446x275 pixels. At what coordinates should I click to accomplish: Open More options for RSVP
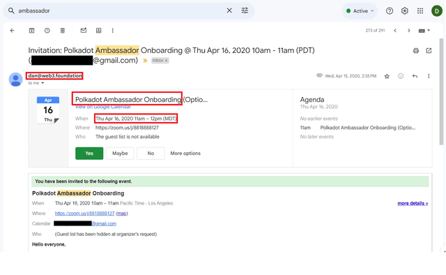pyautogui.click(x=185, y=154)
